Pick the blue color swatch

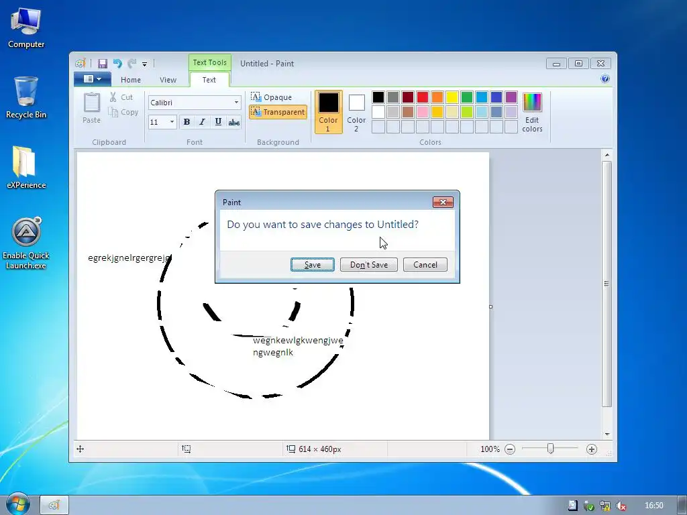click(496, 97)
